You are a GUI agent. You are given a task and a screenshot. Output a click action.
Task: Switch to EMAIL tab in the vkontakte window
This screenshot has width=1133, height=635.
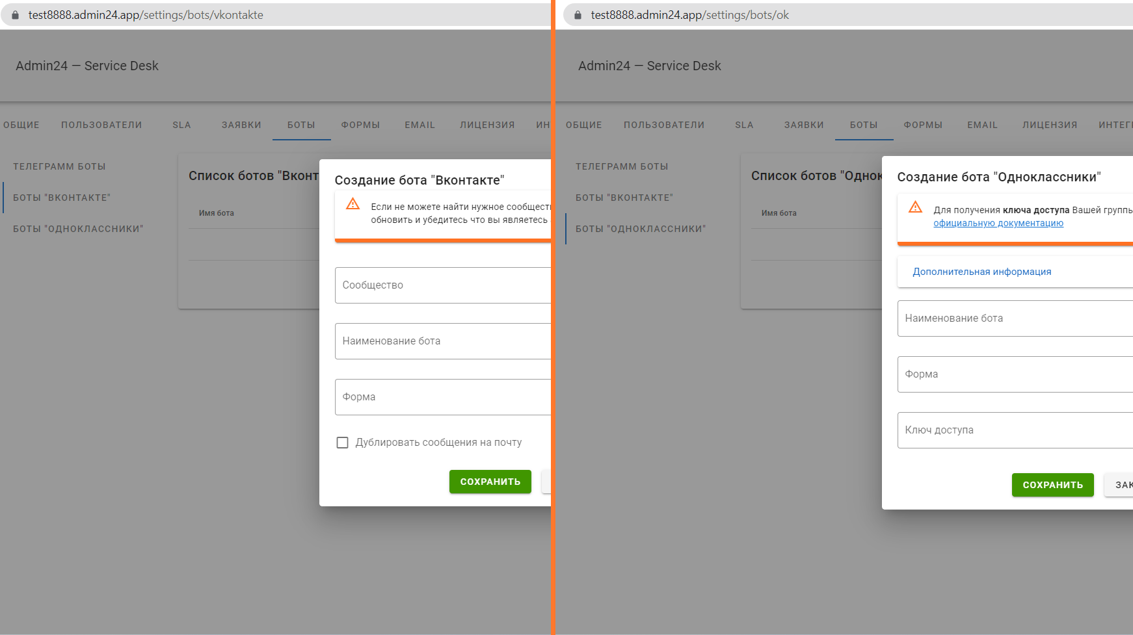click(420, 125)
